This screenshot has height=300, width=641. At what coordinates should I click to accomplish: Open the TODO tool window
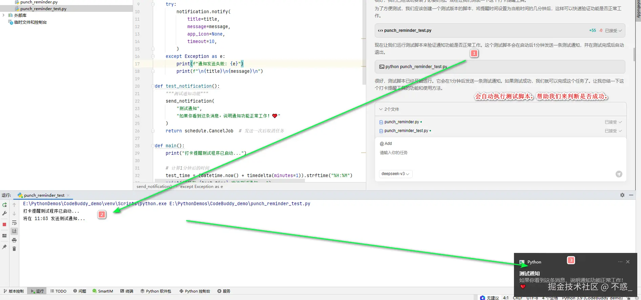click(58, 291)
